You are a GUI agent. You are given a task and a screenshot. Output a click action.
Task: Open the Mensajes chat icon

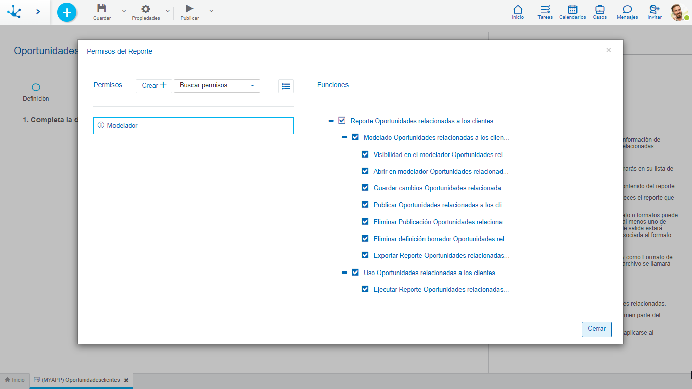click(627, 9)
